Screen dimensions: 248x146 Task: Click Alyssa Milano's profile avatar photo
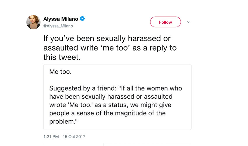point(33,22)
